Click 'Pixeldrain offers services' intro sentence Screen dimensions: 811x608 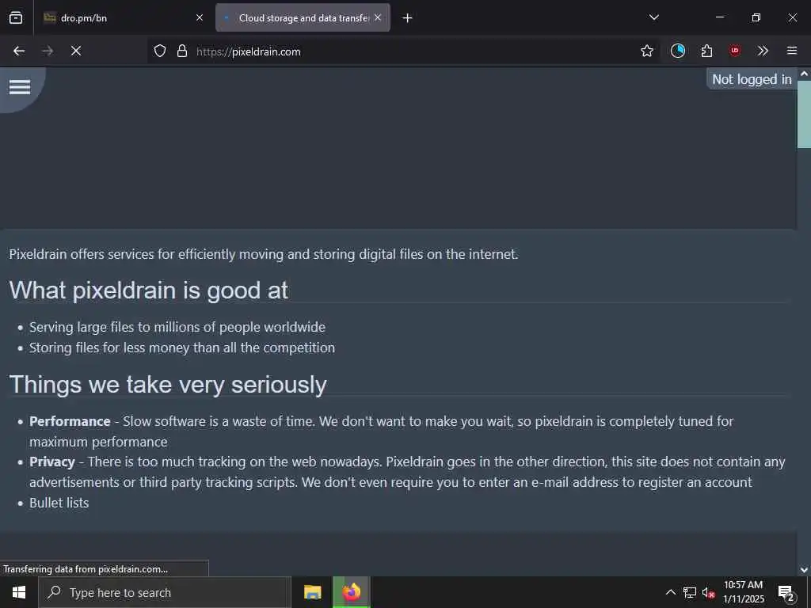(264, 254)
